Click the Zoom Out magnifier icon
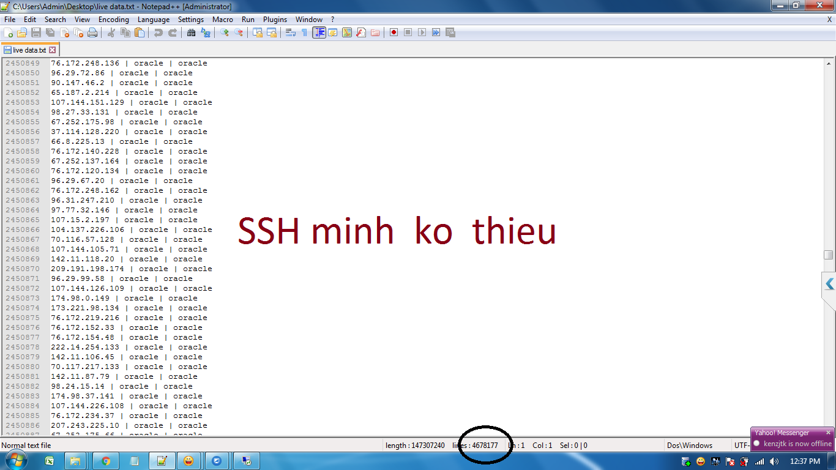This screenshot has height=470, width=836. (239, 32)
